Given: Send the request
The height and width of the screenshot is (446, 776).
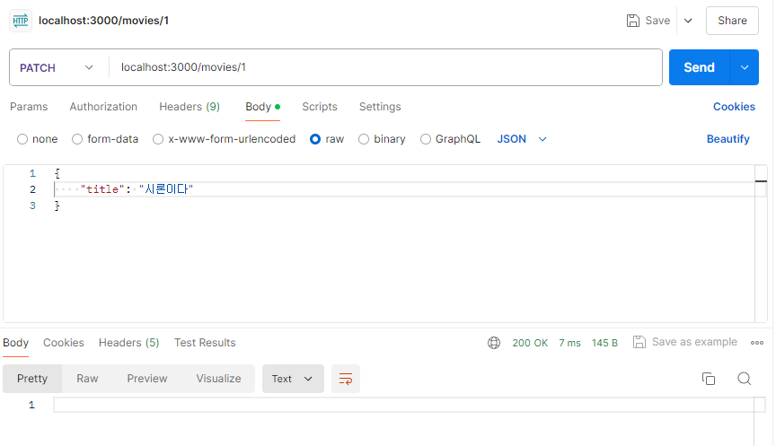Looking at the screenshot, I should click(699, 67).
